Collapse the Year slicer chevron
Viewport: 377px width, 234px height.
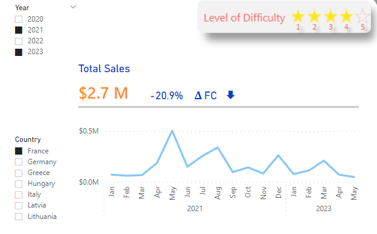click(x=73, y=7)
